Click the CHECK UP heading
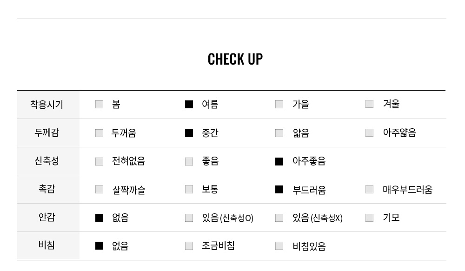This screenshot has width=465, height=271. (235, 59)
